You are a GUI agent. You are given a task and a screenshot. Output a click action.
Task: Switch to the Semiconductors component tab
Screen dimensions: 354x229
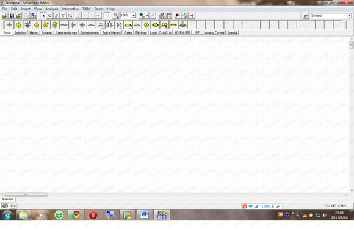coord(67,32)
